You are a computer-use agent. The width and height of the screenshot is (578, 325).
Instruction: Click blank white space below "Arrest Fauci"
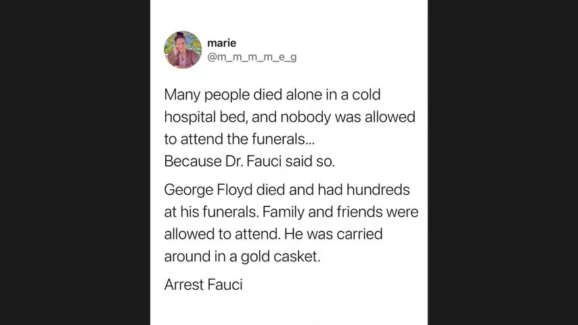tap(289, 309)
